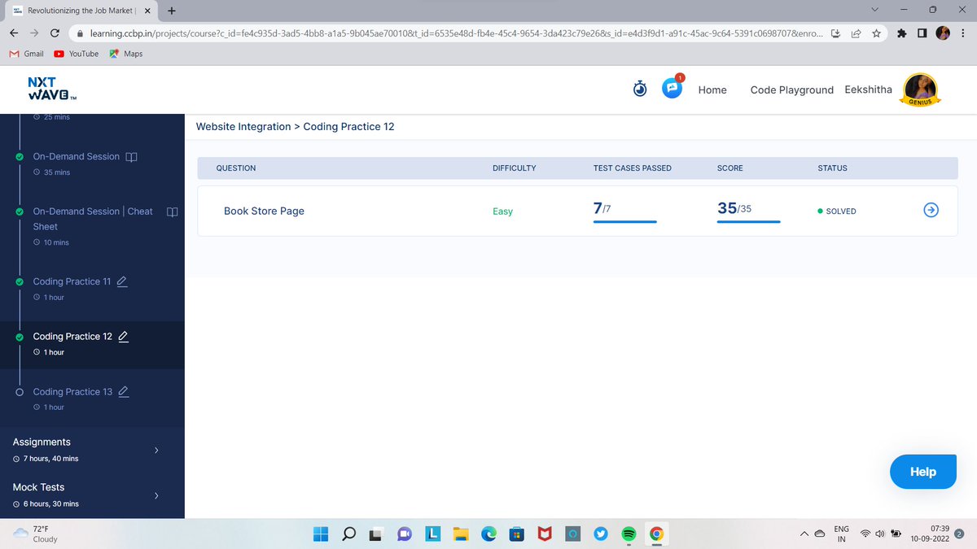Click the Easy difficulty label
The image size is (977, 549).
pyautogui.click(x=502, y=211)
